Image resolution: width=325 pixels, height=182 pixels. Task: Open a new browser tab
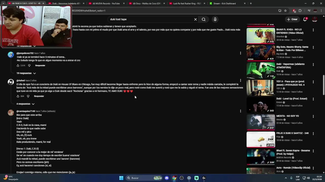[x=251, y=4]
